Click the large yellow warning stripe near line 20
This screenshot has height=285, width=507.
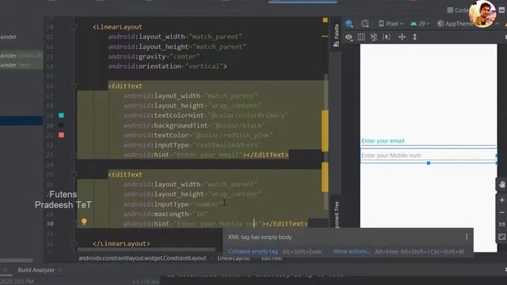325,131
